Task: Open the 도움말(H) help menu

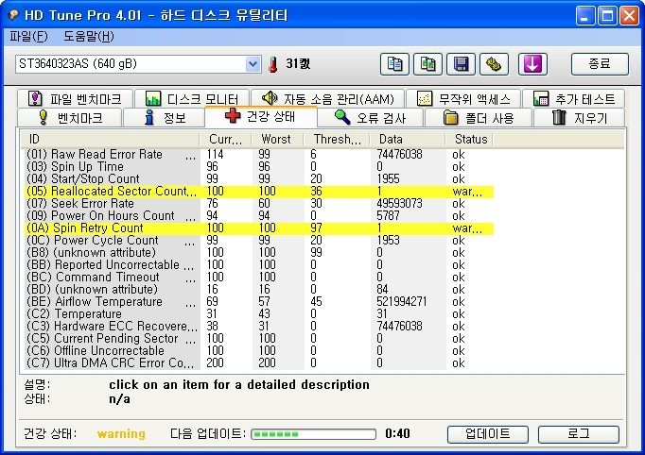Action: 89,37
